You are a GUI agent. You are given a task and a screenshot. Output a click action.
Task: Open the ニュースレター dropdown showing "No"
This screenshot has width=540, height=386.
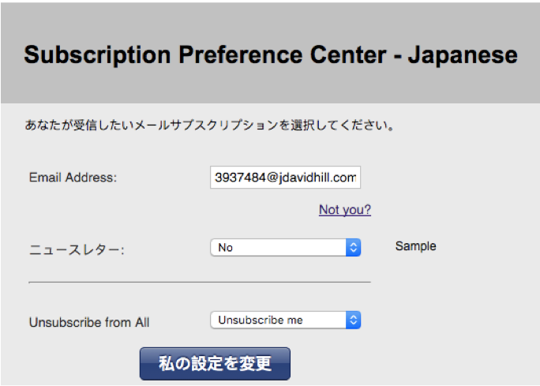pos(278,248)
